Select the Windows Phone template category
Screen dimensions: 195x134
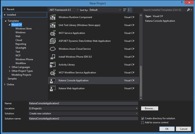(x=24, y=59)
